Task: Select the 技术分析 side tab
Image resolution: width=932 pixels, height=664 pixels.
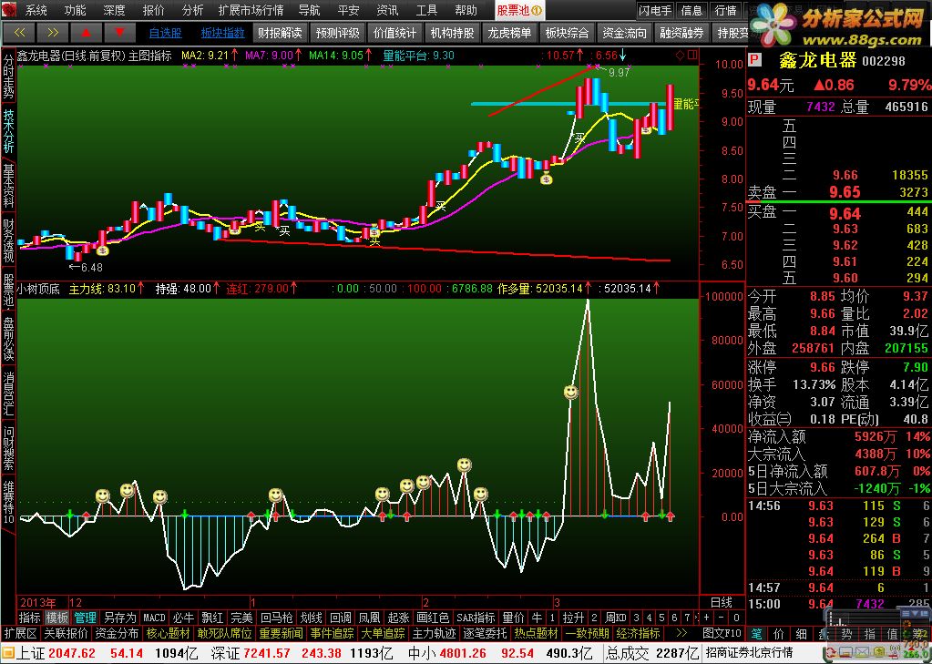Action: pyautogui.click(x=8, y=131)
